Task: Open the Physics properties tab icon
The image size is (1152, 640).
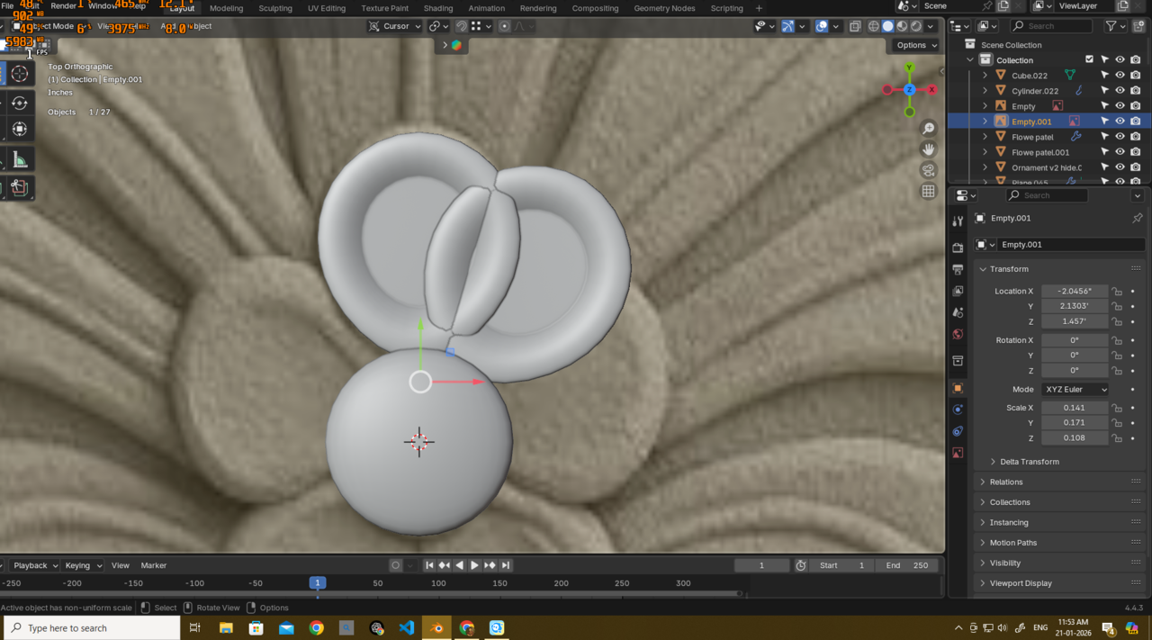Action: [x=958, y=410]
